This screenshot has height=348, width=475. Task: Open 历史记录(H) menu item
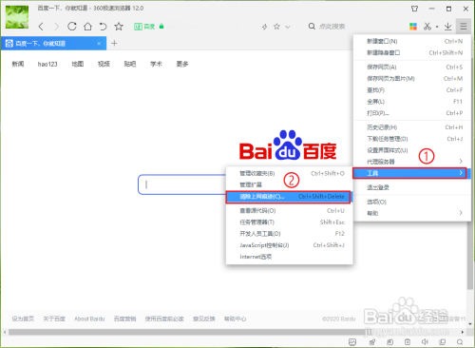click(x=411, y=127)
